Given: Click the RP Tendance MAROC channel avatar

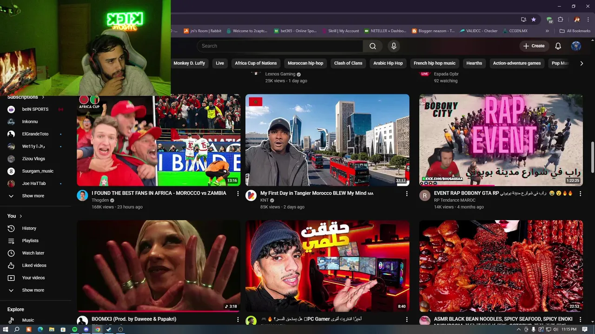Looking at the screenshot, I should (x=425, y=195).
